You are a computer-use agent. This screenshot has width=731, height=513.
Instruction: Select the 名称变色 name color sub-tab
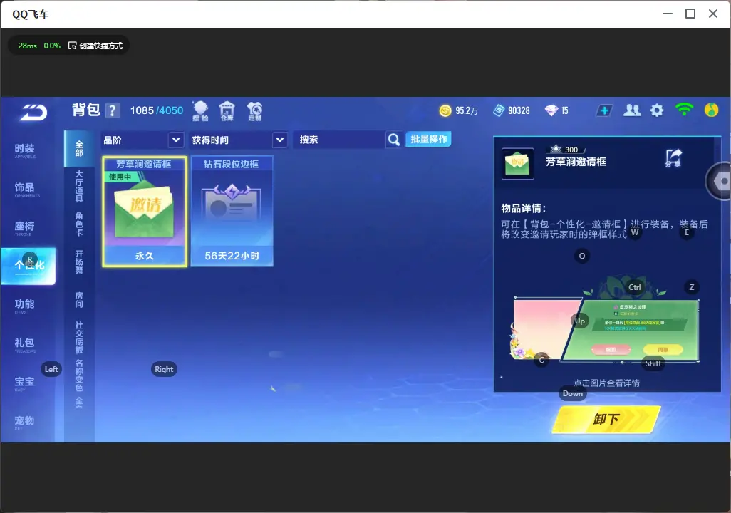tap(79, 375)
